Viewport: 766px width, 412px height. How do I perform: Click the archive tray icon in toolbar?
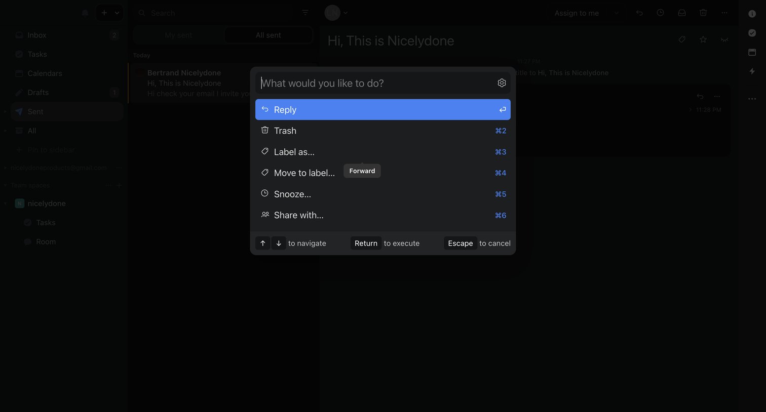point(682,13)
